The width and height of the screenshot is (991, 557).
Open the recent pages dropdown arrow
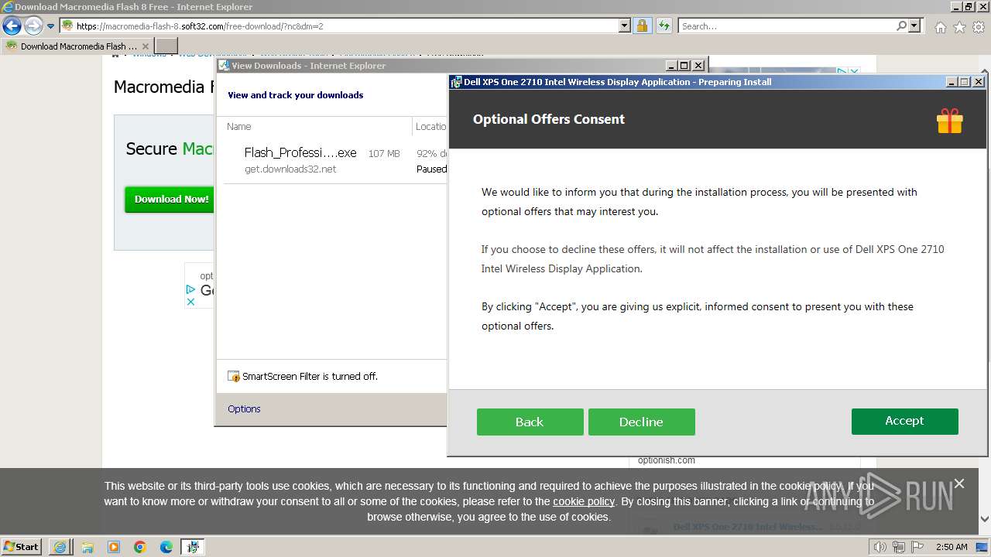(51, 26)
